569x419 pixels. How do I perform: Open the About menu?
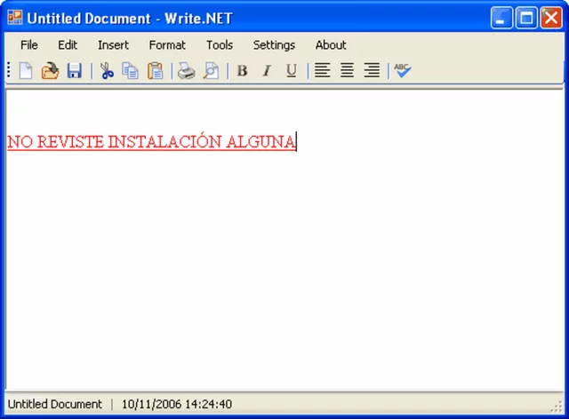coord(331,45)
